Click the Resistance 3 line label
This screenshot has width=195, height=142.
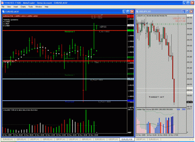[70, 32]
